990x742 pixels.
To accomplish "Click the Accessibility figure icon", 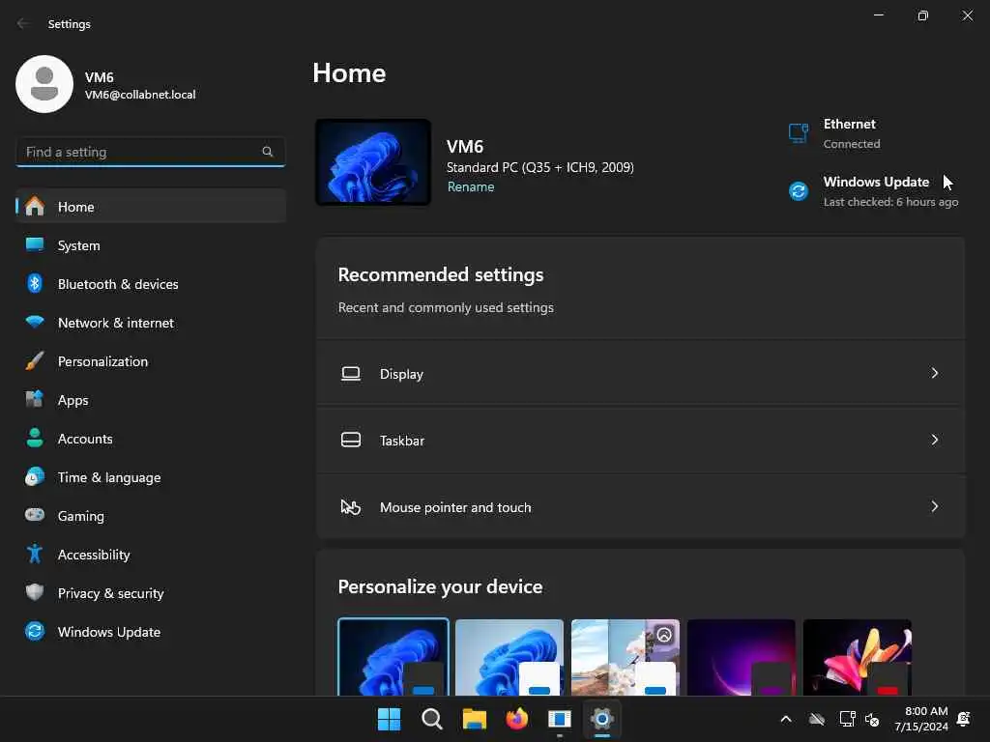I will pyautogui.click(x=35, y=554).
